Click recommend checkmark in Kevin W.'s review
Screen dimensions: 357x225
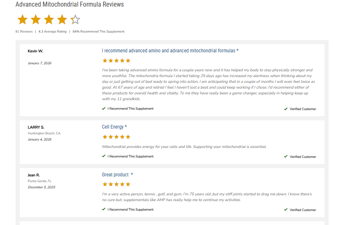(104, 109)
